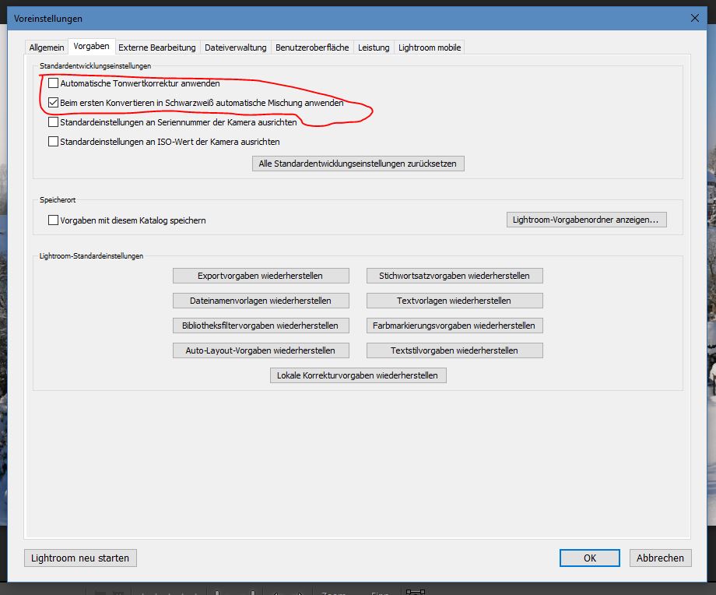Select the Dateiverwaltung tab
The image size is (716, 595).
[x=235, y=48]
